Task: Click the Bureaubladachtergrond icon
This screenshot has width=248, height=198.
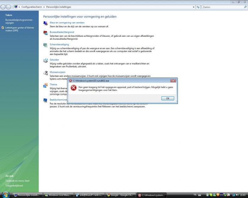Action: coord(46,33)
